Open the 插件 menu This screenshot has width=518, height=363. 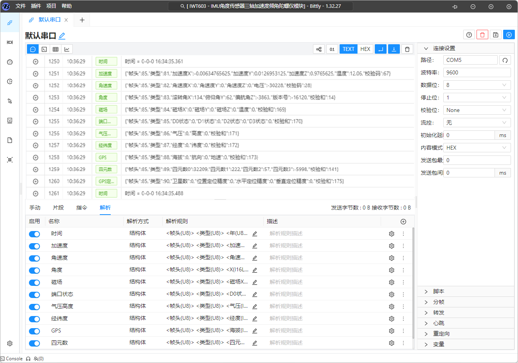coord(36,6)
